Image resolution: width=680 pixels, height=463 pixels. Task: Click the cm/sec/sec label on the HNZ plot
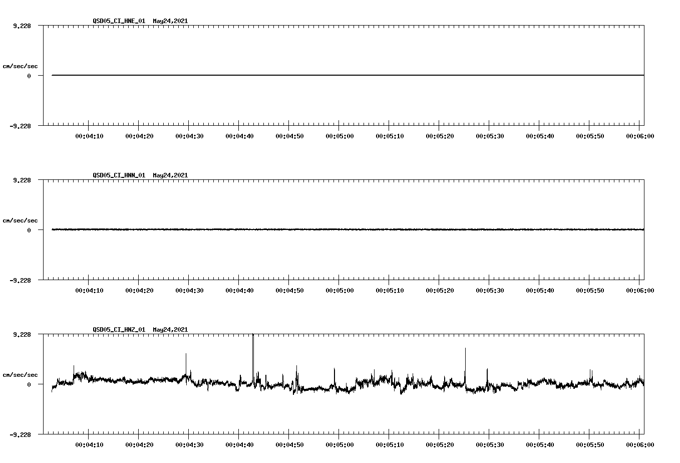tap(21, 373)
